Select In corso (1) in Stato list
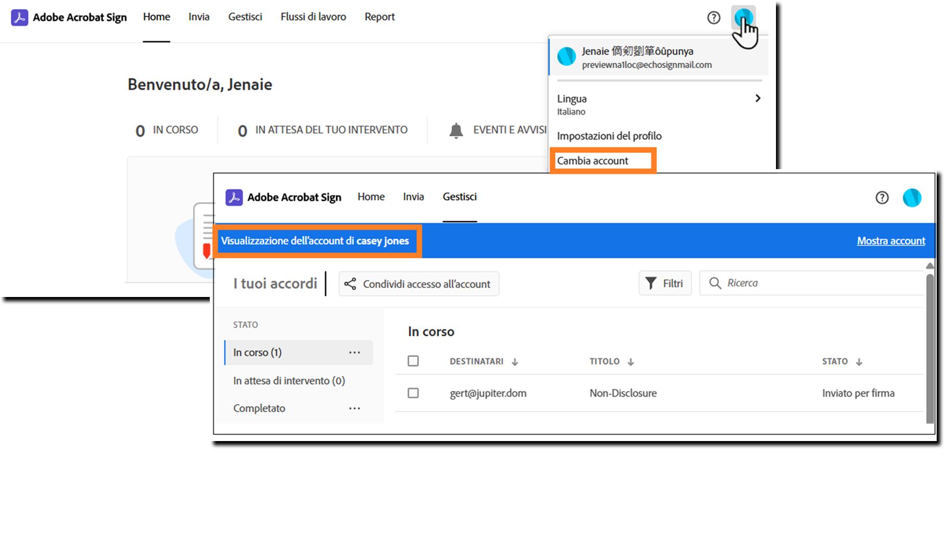This screenshot has width=944, height=559. point(298,353)
